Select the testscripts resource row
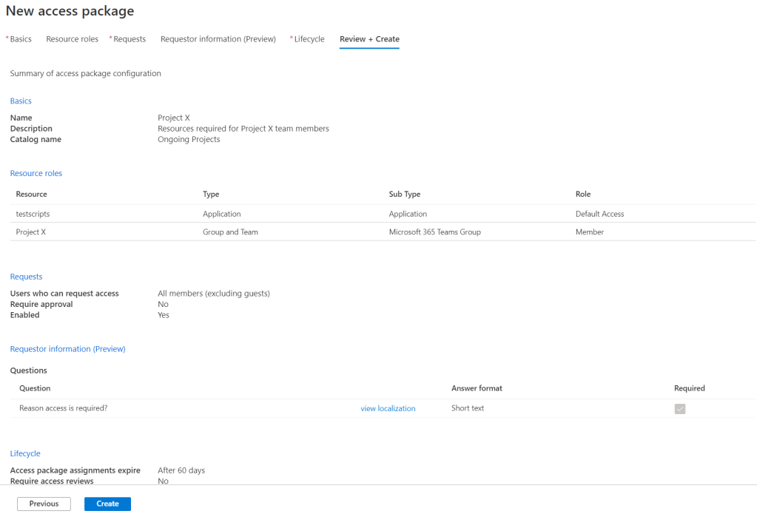This screenshot has height=514, width=757. tap(33, 214)
